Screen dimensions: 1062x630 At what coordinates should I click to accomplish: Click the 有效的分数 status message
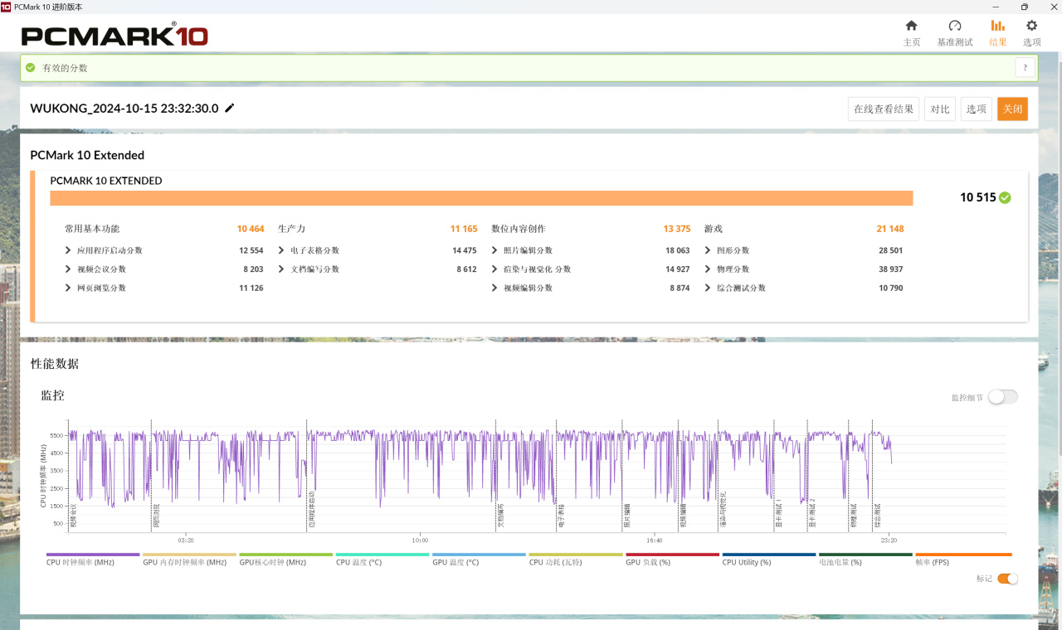point(65,68)
